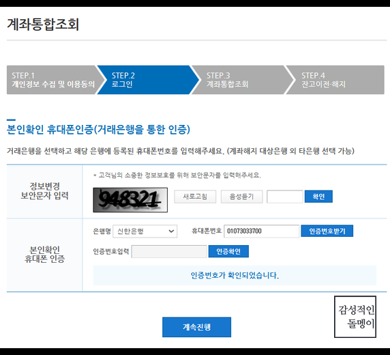Click the 본인확인 휴대폰인증 section title
Viewport: 390px width, 355px height.
point(98,130)
